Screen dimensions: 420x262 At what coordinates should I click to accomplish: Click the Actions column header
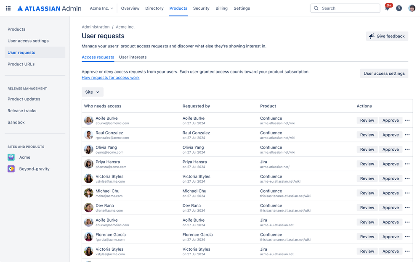(x=364, y=106)
